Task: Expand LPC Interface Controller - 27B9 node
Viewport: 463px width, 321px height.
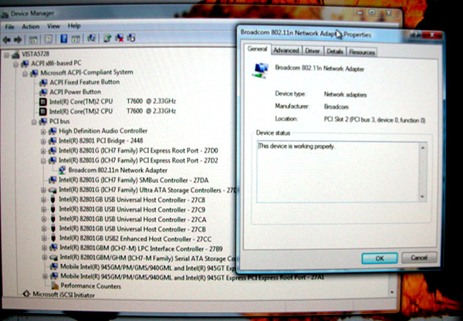Action: pos(44,248)
